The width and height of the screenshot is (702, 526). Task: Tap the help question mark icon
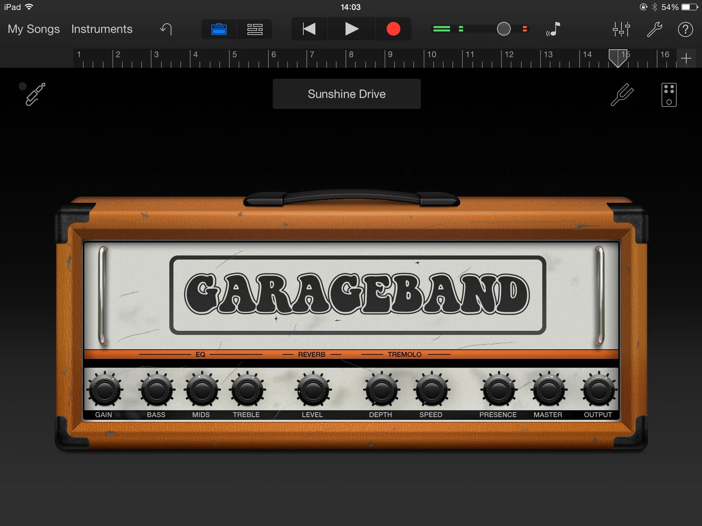(x=685, y=29)
